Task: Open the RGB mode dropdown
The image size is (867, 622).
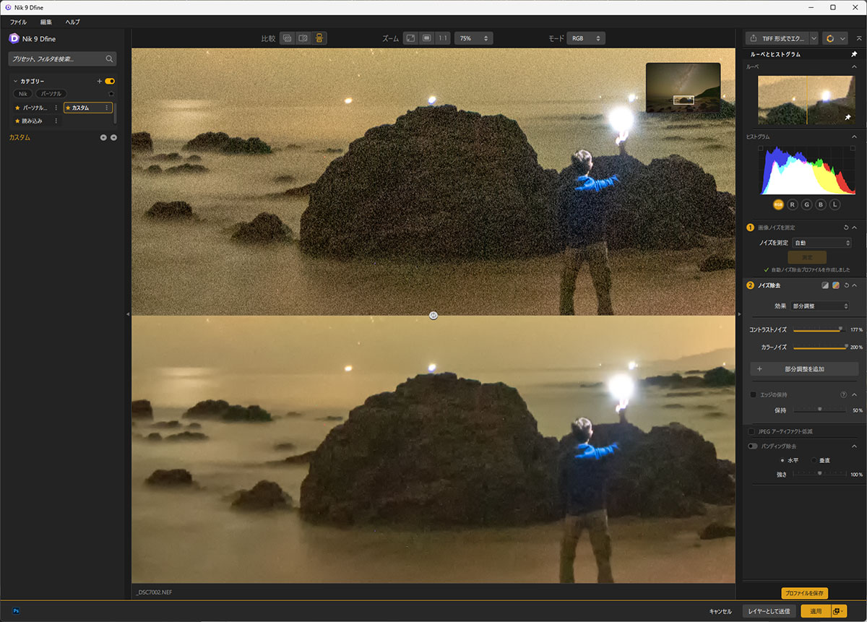Action: [x=585, y=38]
